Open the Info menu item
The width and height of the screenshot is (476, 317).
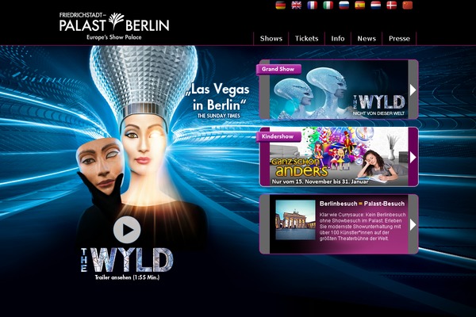tap(338, 39)
